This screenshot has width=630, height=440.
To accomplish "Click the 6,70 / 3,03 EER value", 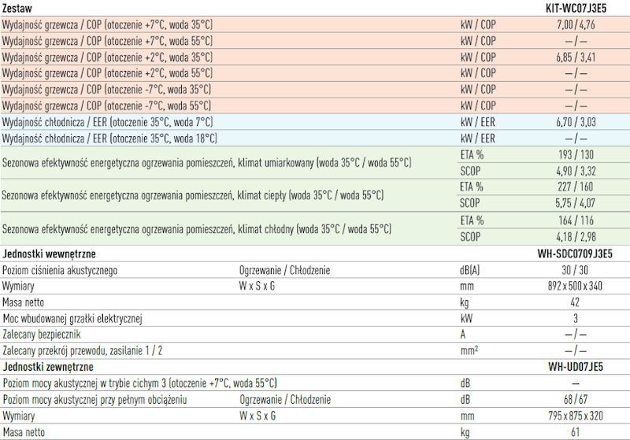I will pyautogui.click(x=576, y=122).
